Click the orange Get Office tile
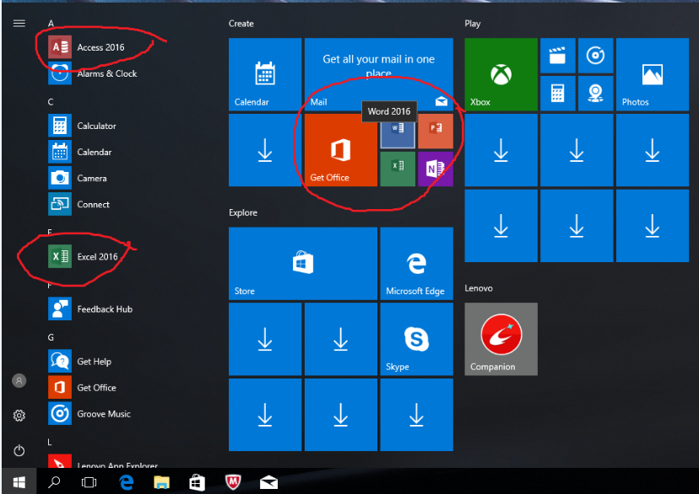Screen dimensions: 699x494 tap(341, 150)
